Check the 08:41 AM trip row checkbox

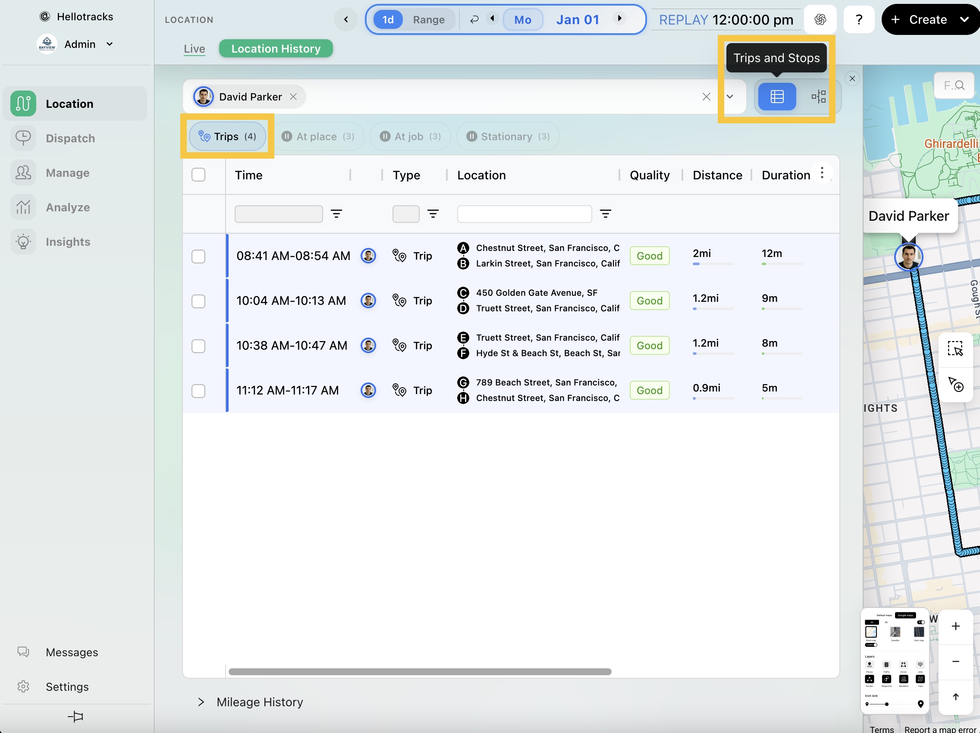click(198, 257)
